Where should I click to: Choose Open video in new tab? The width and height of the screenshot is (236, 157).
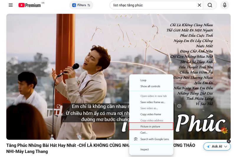[x=151, y=96]
